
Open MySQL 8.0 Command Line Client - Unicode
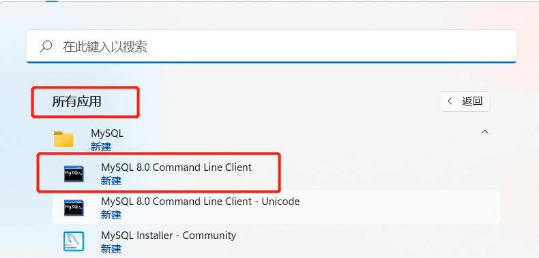(x=276, y=207)
